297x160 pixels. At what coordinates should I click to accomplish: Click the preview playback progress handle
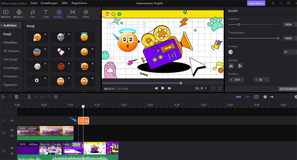pyautogui.click(x=181, y=83)
